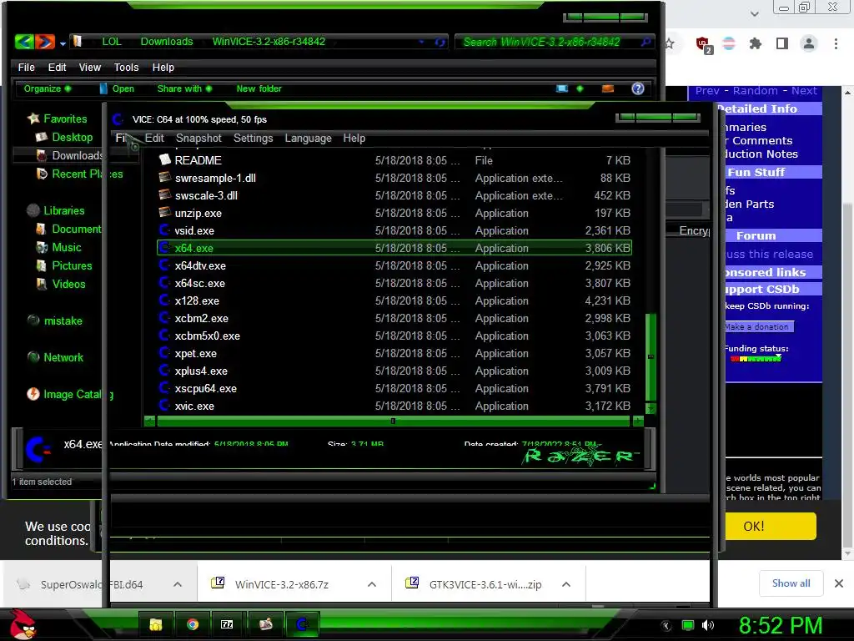This screenshot has width=854, height=641.
Task: Open the Explorer help question mark icon
Action: tap(638, 88)
